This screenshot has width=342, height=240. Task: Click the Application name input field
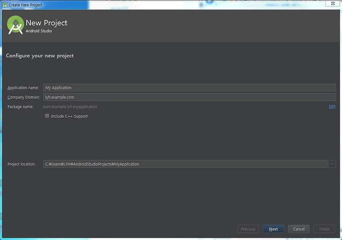pyautogui.click(x=190, y=87)
